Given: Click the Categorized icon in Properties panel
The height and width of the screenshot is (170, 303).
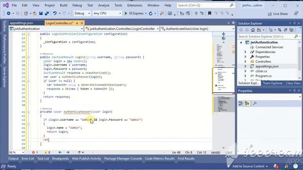Looking at the screenshot, I should point(241,103).
